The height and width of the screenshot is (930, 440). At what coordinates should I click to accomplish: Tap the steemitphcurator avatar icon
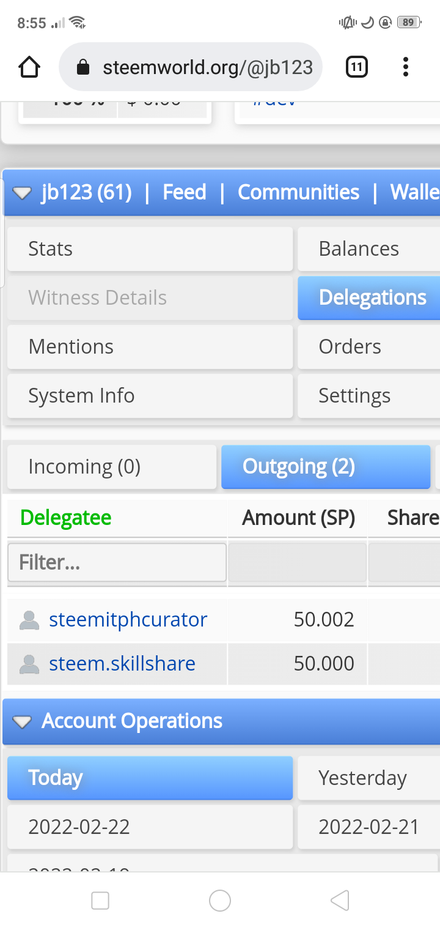(x=29, y=620)
